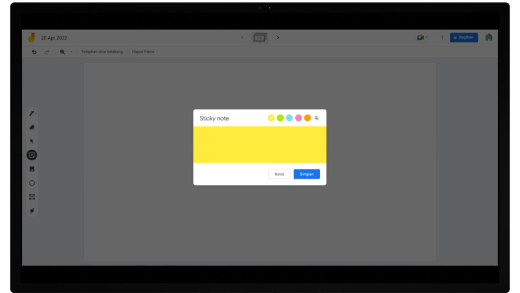The height and width of the screenshot is (293, 520).
Task: Open the three-dot more options menu
Action: 442,37
